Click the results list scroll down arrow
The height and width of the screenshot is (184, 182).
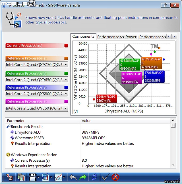173,165
